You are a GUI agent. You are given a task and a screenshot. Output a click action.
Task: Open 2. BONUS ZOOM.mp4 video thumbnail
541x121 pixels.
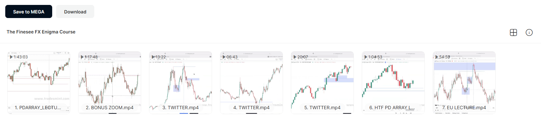[110, 82]
